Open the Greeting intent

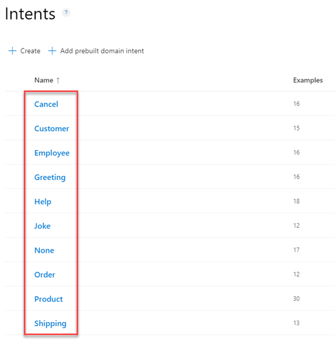(x=50, y=177)
